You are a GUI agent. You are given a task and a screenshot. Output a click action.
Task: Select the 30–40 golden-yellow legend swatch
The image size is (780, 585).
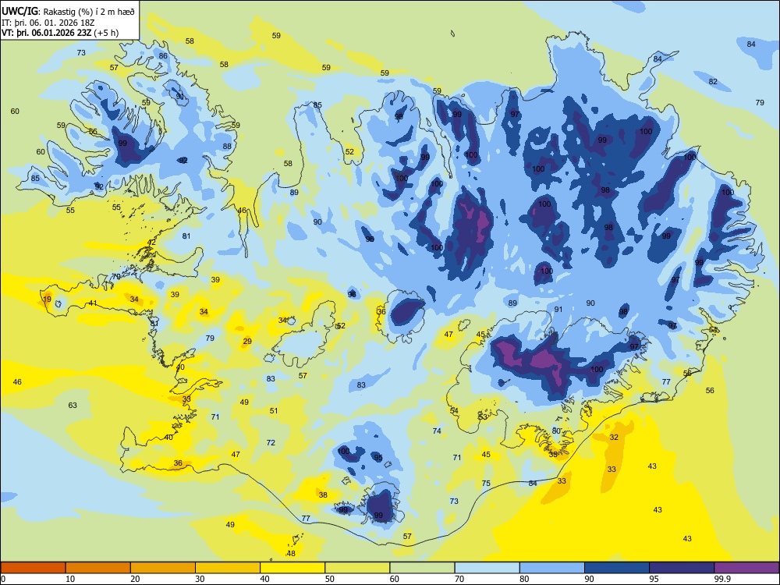click(x=228, y=568)
